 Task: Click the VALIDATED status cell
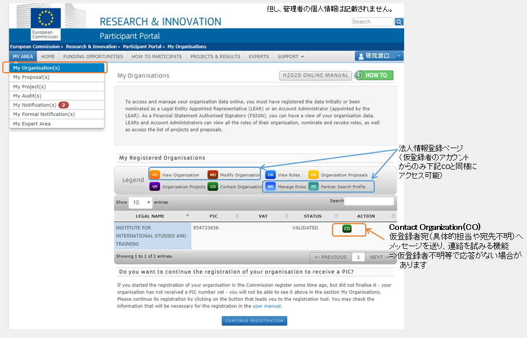tap(305, 228)
